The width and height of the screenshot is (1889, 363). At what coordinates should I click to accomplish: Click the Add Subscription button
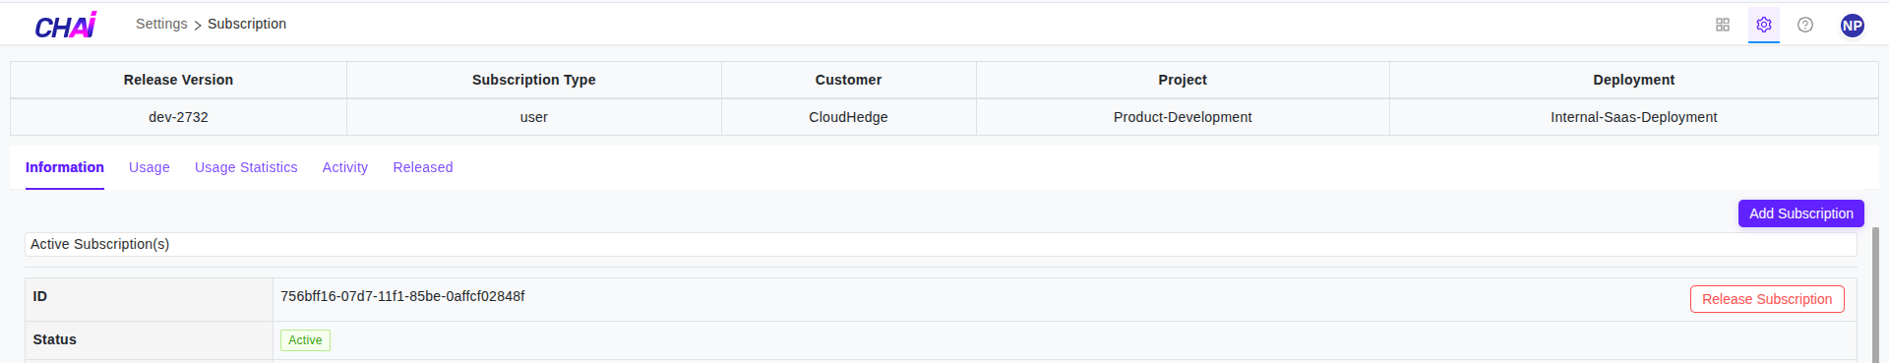pos(1800,213)
